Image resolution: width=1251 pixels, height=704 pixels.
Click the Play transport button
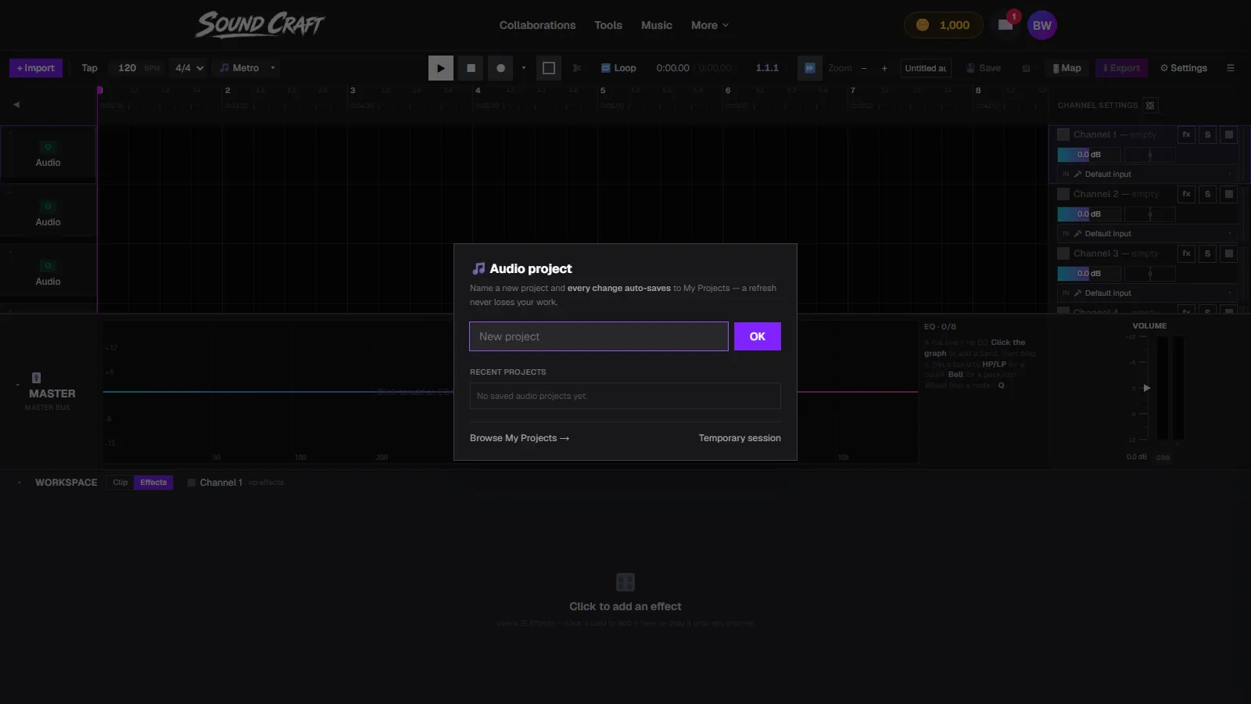coord(441,68)
